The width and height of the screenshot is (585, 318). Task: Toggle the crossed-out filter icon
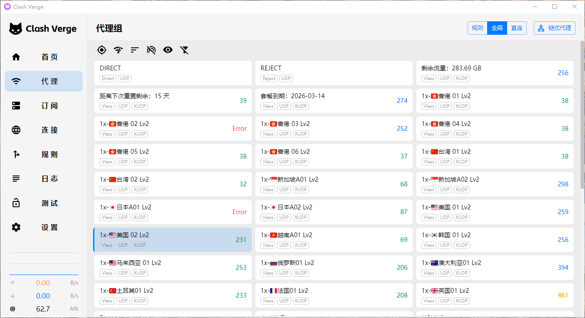[184, 50]
